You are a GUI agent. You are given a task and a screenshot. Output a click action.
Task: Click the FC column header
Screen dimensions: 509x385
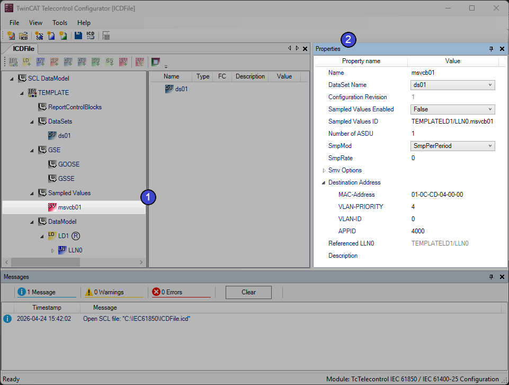[x=222, y=76]
